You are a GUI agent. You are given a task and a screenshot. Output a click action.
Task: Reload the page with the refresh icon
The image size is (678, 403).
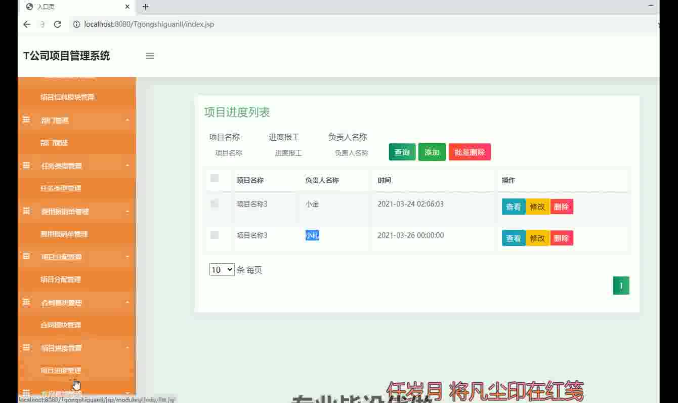click(57, 24)
